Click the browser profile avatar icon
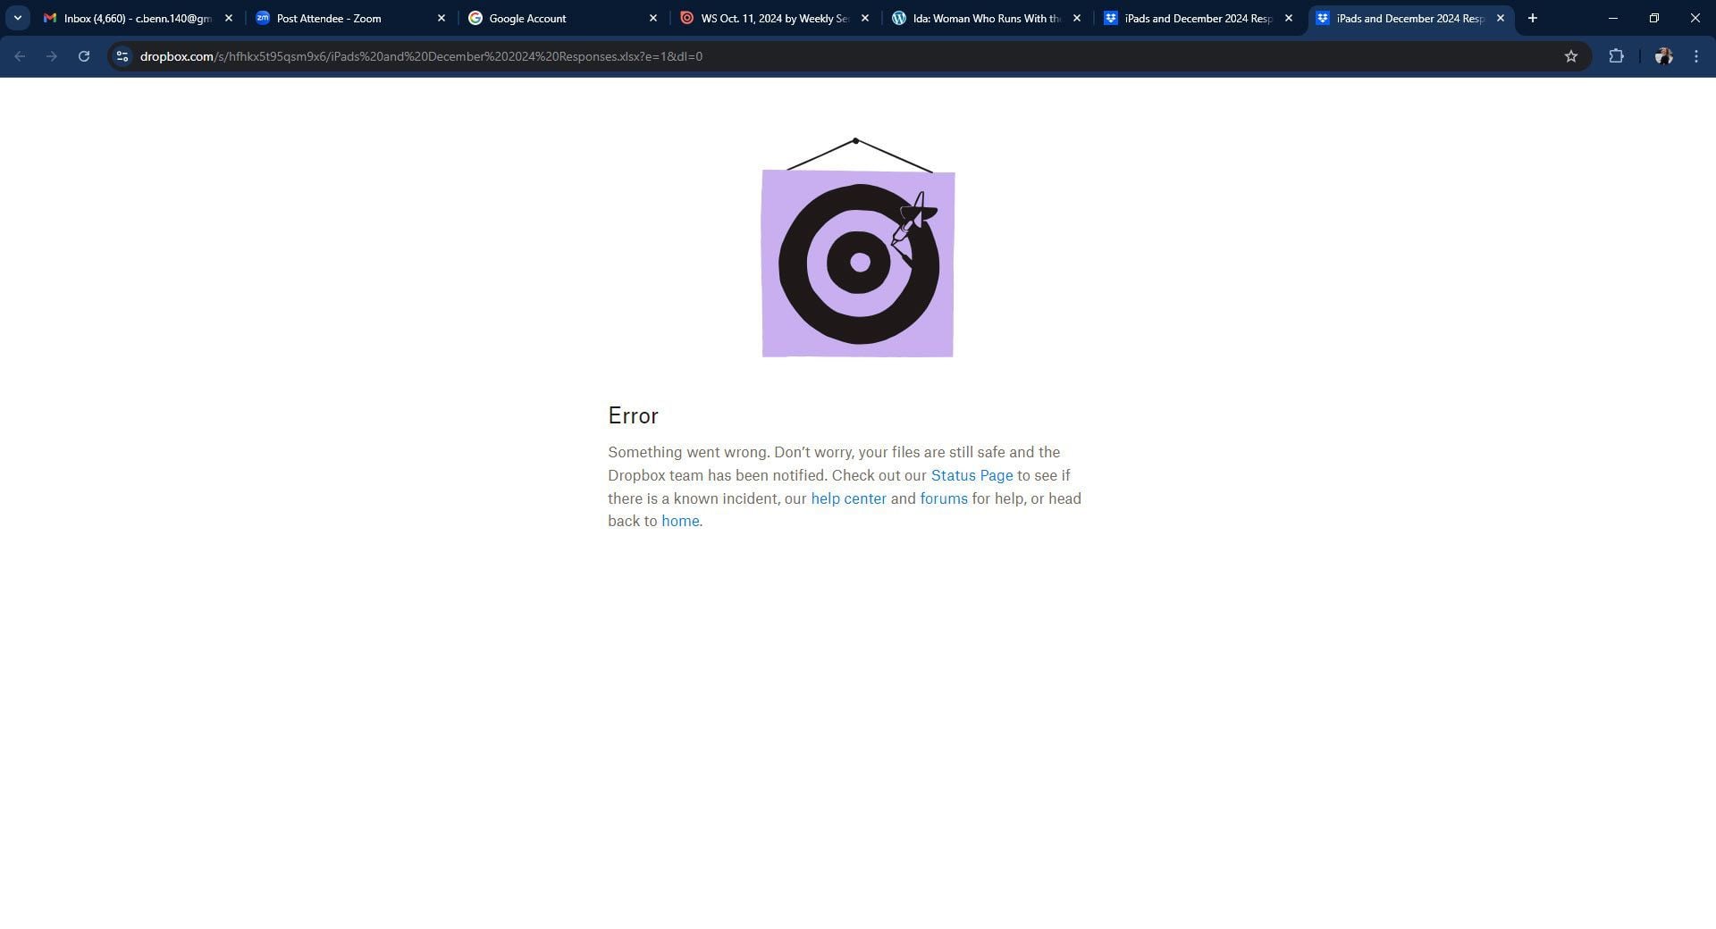 click(x=1663, y=55)
